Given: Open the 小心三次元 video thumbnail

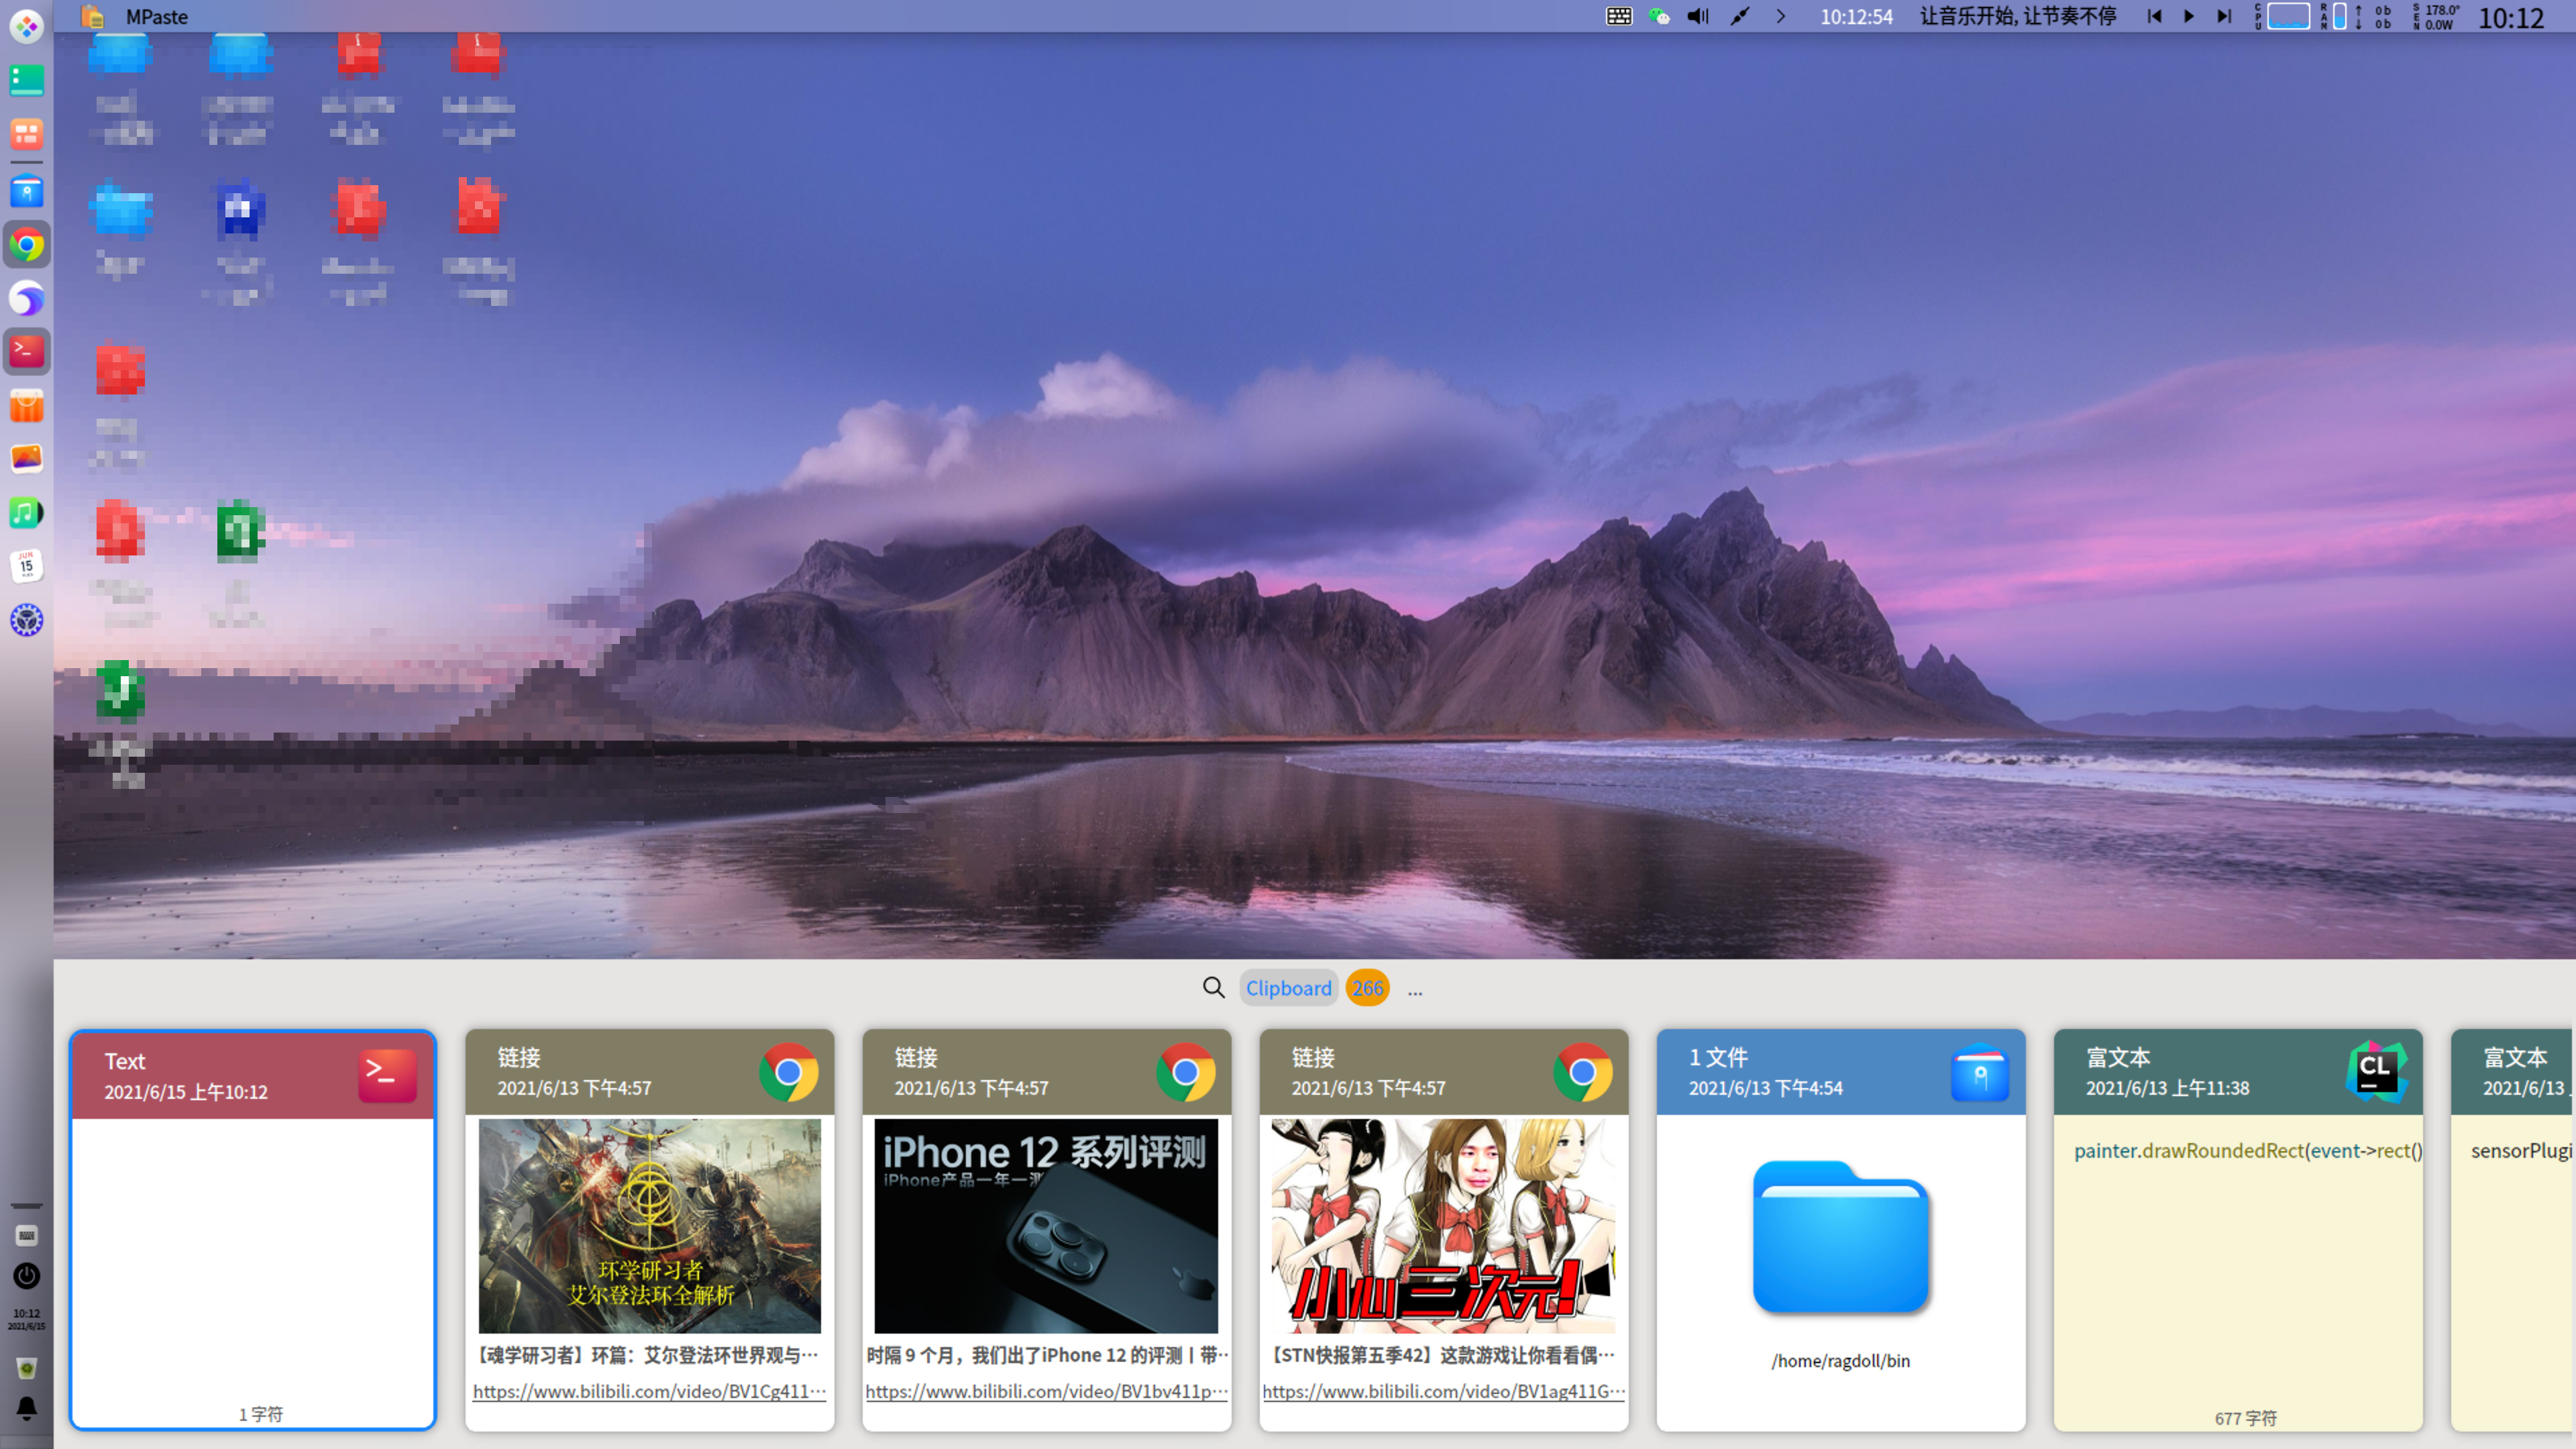Looking at the screenshot, I should [1443, 1225].
